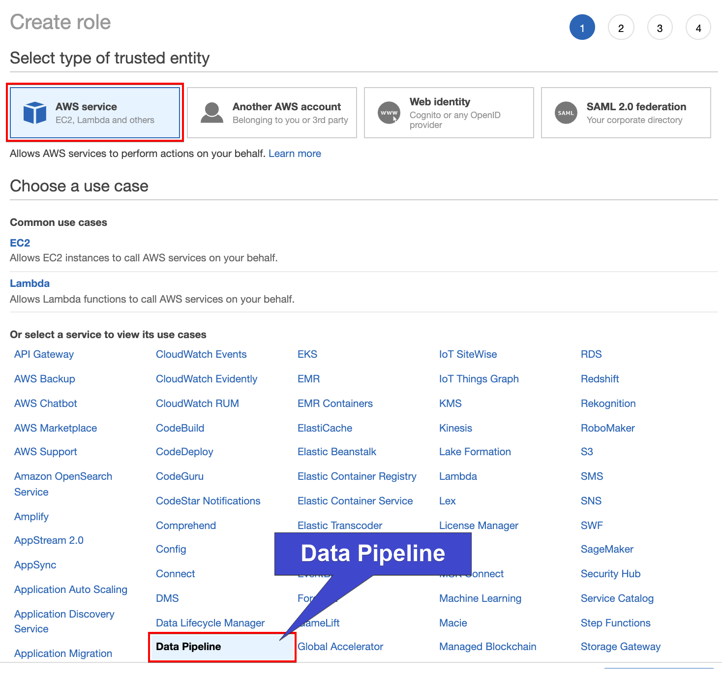
Task: Select the Comprehend service
Action: coord(186,526)
